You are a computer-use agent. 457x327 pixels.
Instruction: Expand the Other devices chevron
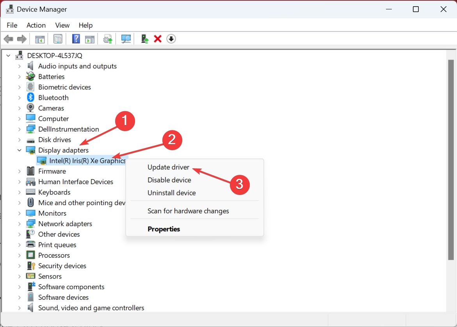click(x=19, y=234)
